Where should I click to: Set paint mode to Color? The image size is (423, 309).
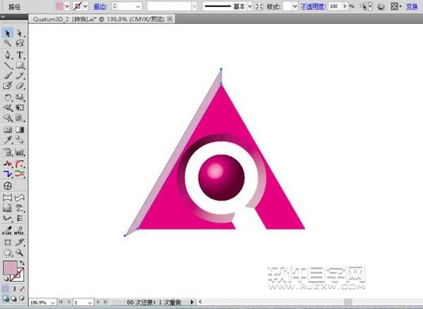[5, 289]
